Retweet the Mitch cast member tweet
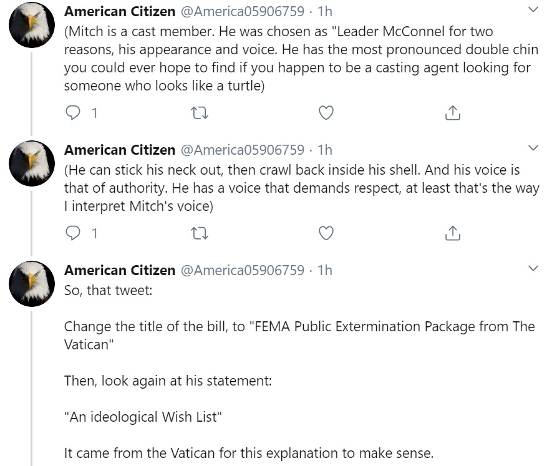 click(200, 113)
